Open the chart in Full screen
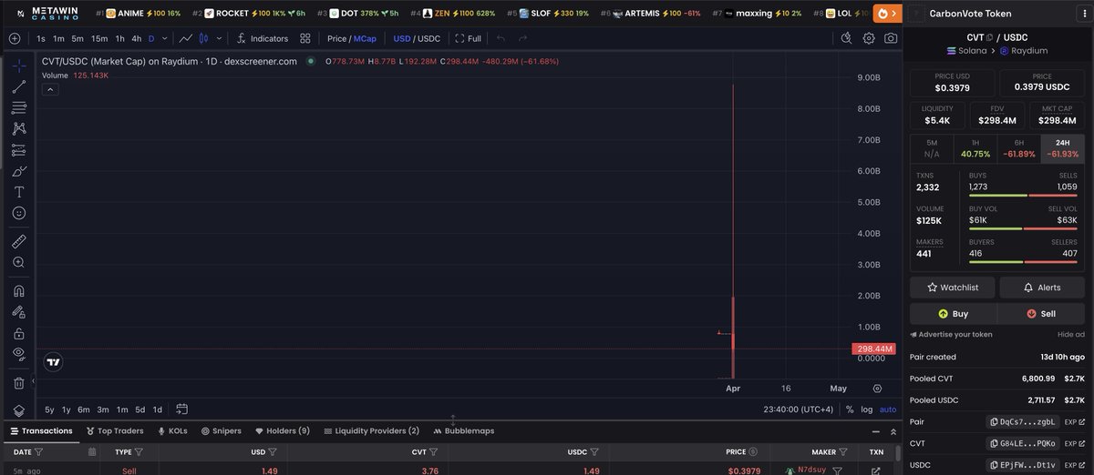Image resolution: width=1094 pixels, height=475 pixels. pyautogui.click(x=469, y=38)
